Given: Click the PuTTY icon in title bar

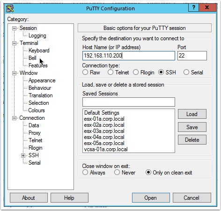Looking at the screenshot, I should point(10,8).
